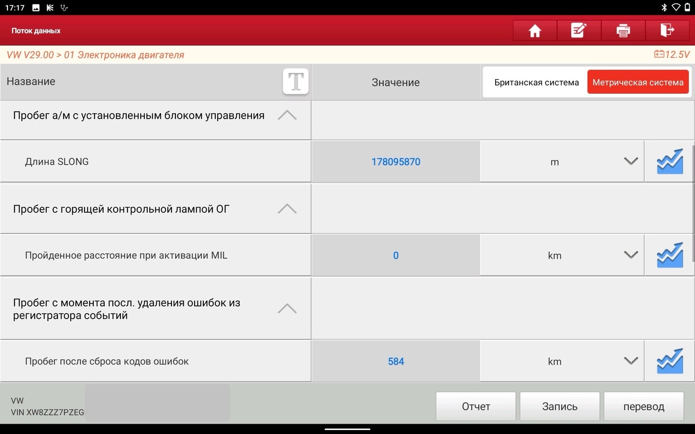Go to the home screen icon
Image resolution: width=695 pixels, height=434 pixels.
coord(535,31)
